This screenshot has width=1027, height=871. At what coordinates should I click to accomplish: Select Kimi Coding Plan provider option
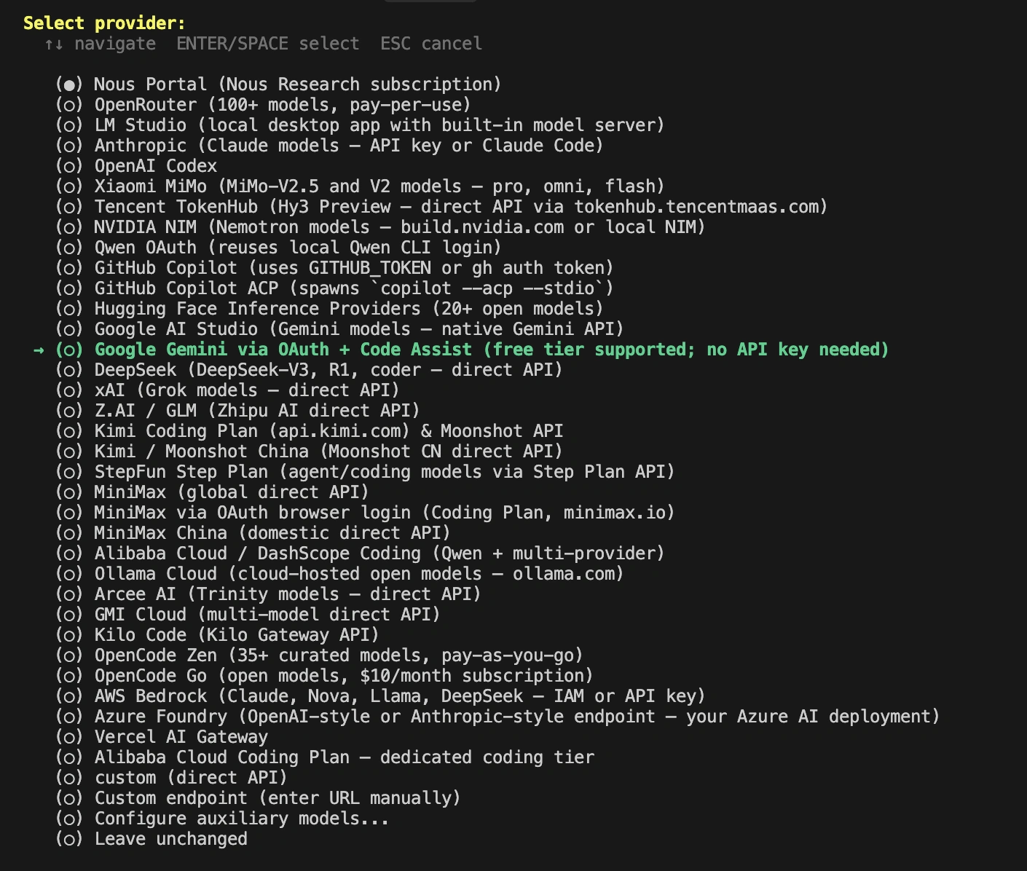310,431
